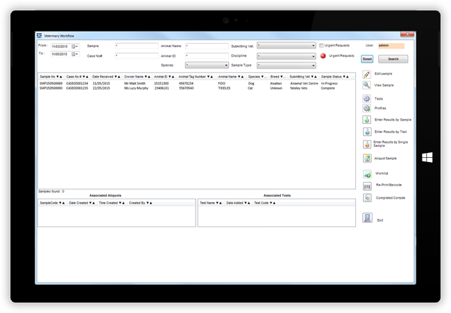
Task: Click the Completed Console label
Action: click(391, 198)
